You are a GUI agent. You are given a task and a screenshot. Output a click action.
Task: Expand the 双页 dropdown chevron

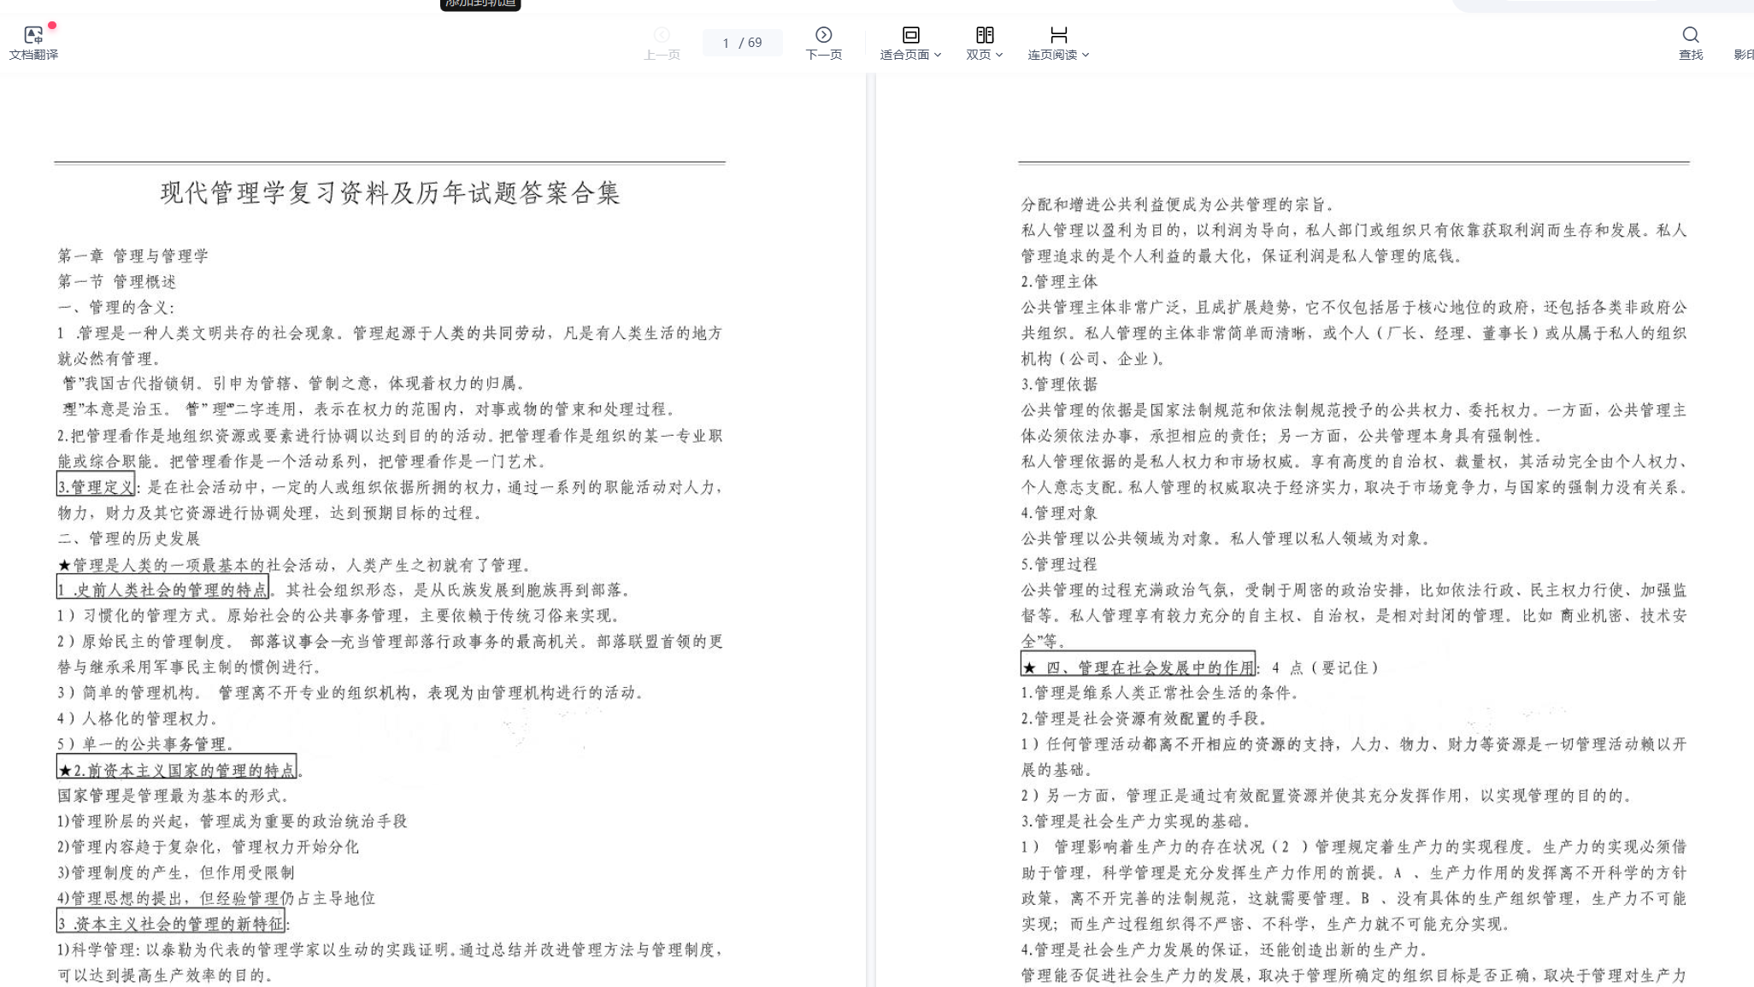[999, 55]
